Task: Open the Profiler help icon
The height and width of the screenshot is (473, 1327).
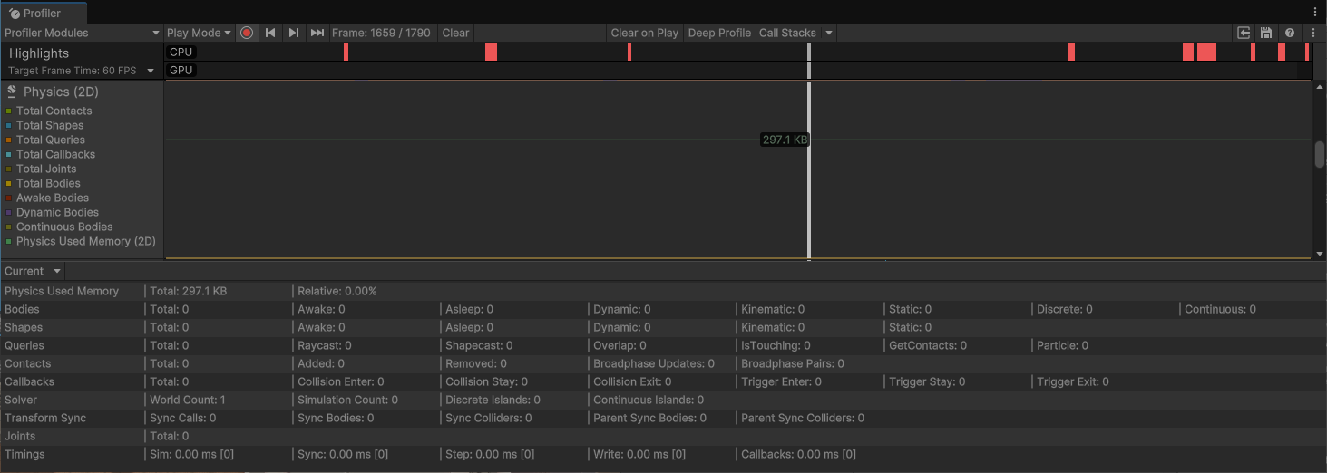Action: tap(1290, 33)
